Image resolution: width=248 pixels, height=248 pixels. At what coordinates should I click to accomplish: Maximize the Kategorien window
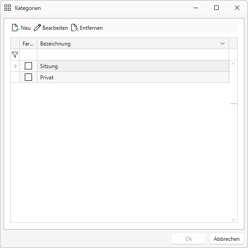point(216,8)
